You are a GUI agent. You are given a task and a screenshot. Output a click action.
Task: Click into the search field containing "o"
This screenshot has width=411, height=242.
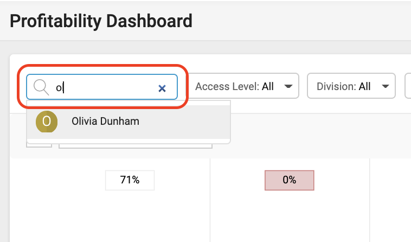tap(102, 87)
